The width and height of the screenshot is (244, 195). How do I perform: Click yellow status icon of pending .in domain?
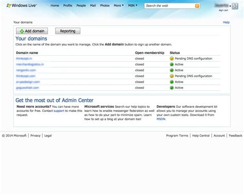pos(171,59)
